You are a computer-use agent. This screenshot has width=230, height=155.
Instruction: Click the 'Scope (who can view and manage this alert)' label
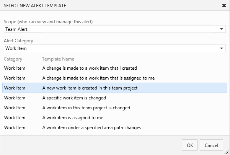point(48,22)
